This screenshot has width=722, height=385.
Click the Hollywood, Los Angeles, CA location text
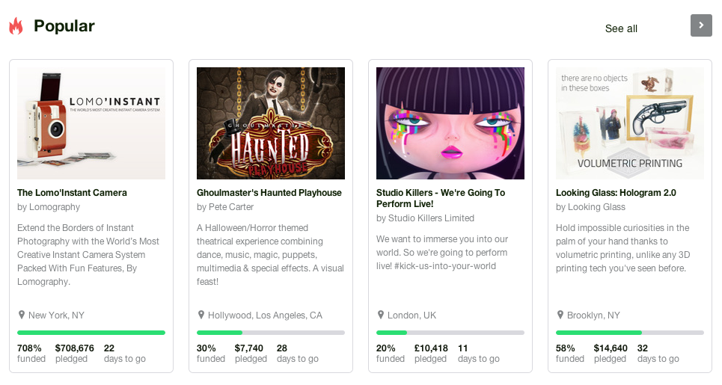tap(265, 315)
